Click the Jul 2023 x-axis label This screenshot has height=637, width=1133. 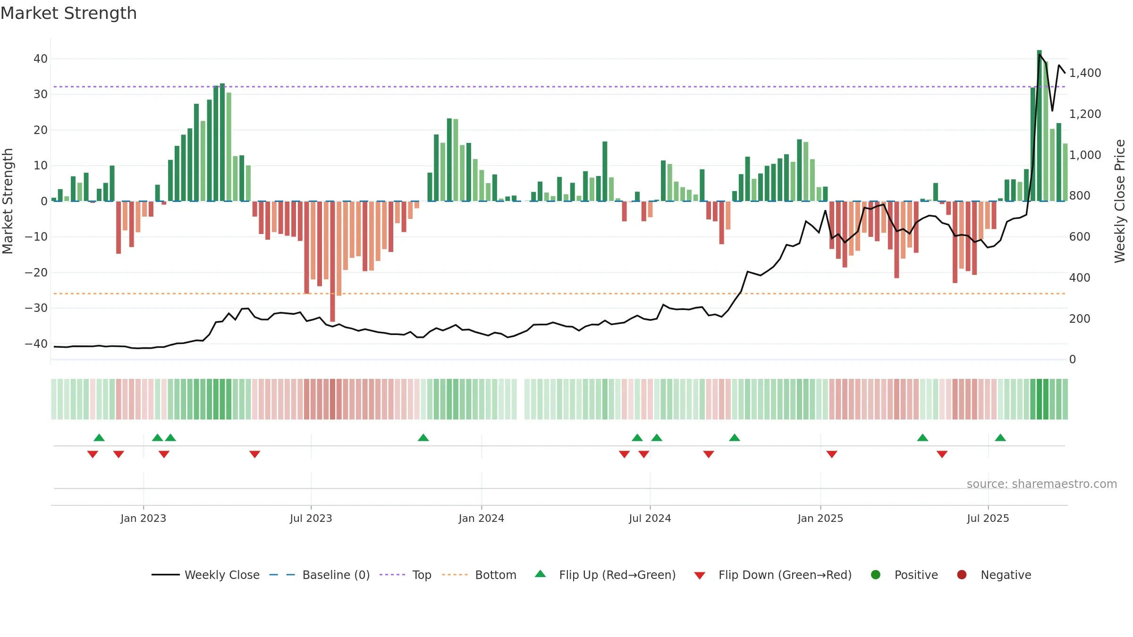[x=311, y=518]
